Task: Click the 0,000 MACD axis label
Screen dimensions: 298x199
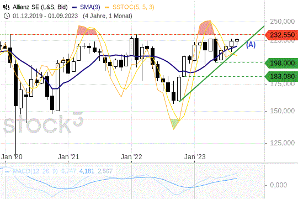Action: (279, 185)
